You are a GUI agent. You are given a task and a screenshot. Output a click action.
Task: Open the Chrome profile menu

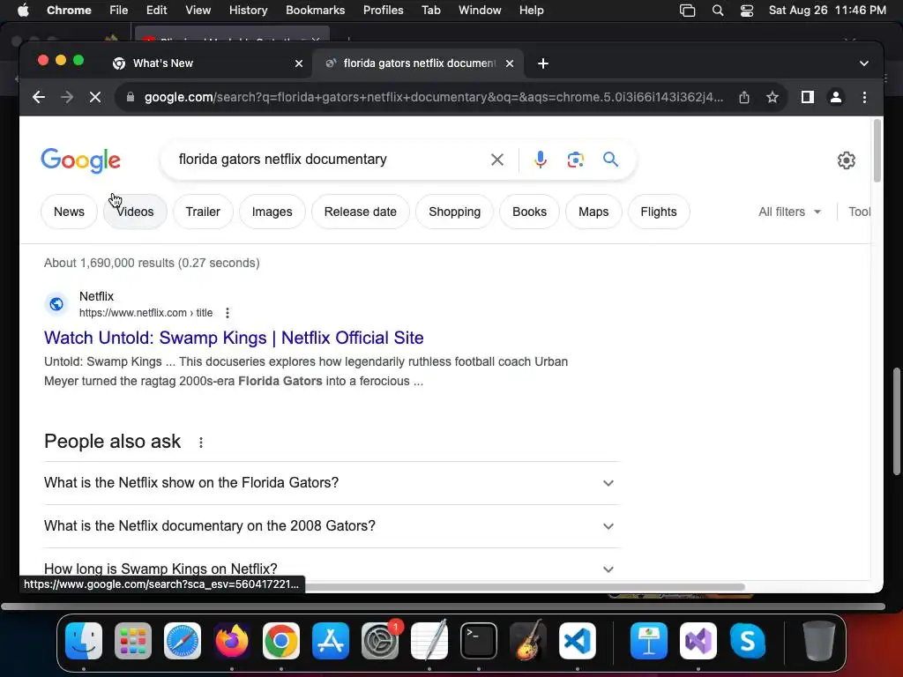pos(836,97)
